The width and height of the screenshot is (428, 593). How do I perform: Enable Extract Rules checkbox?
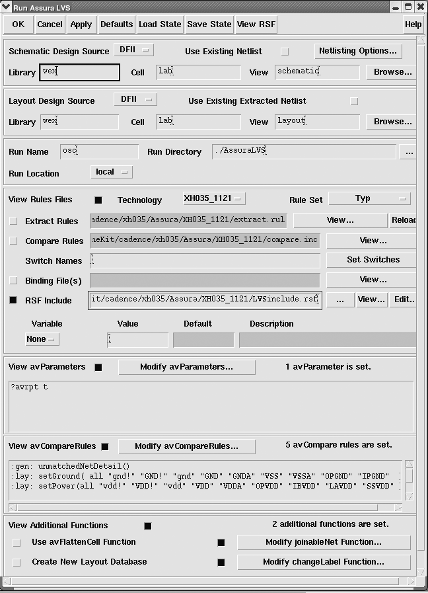tap(13, 221)
